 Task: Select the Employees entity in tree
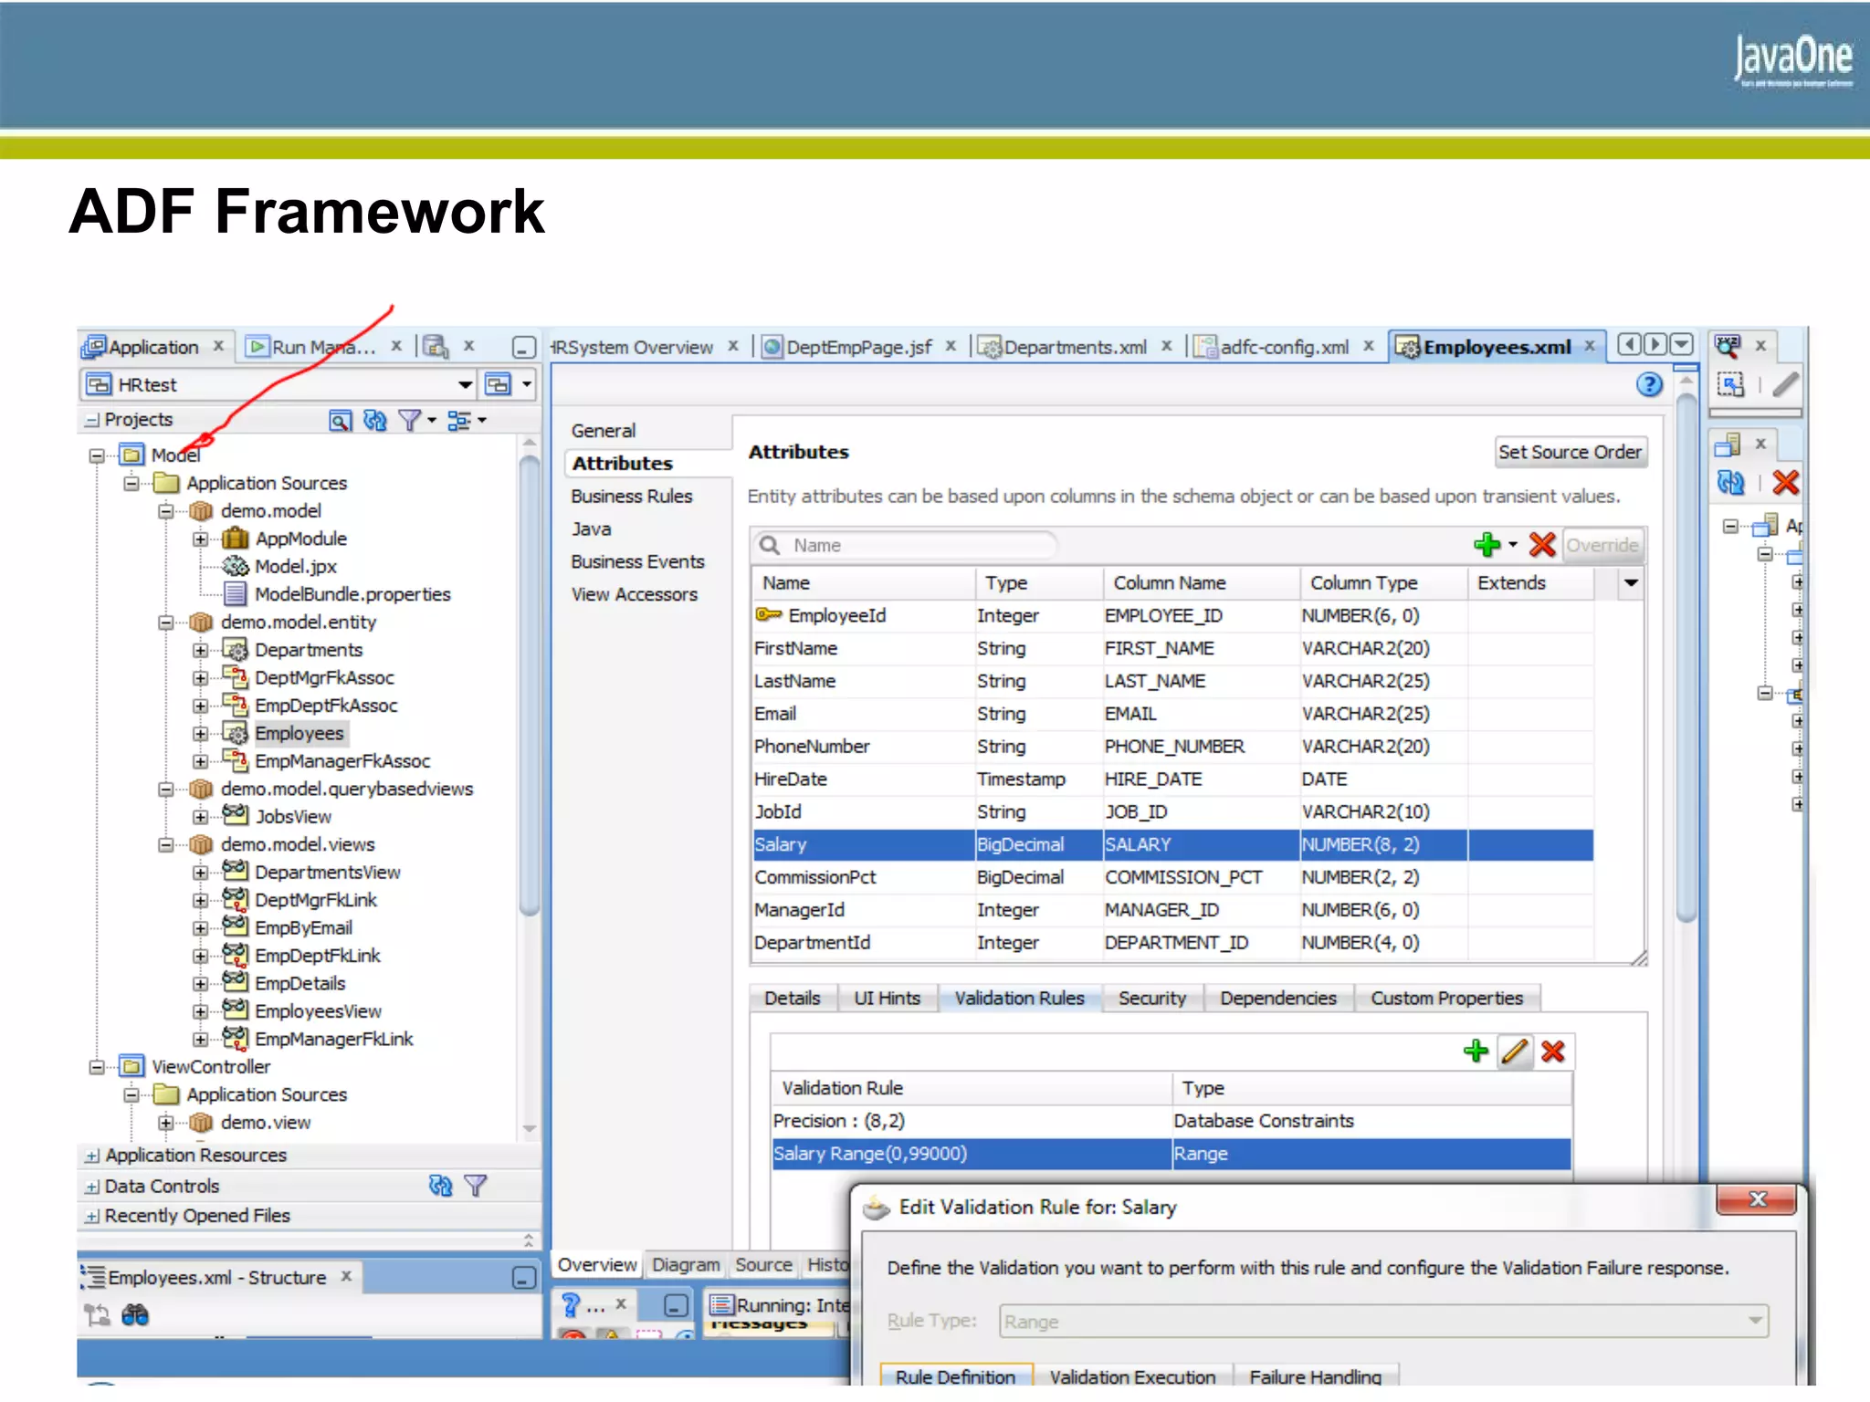point(299,733)
